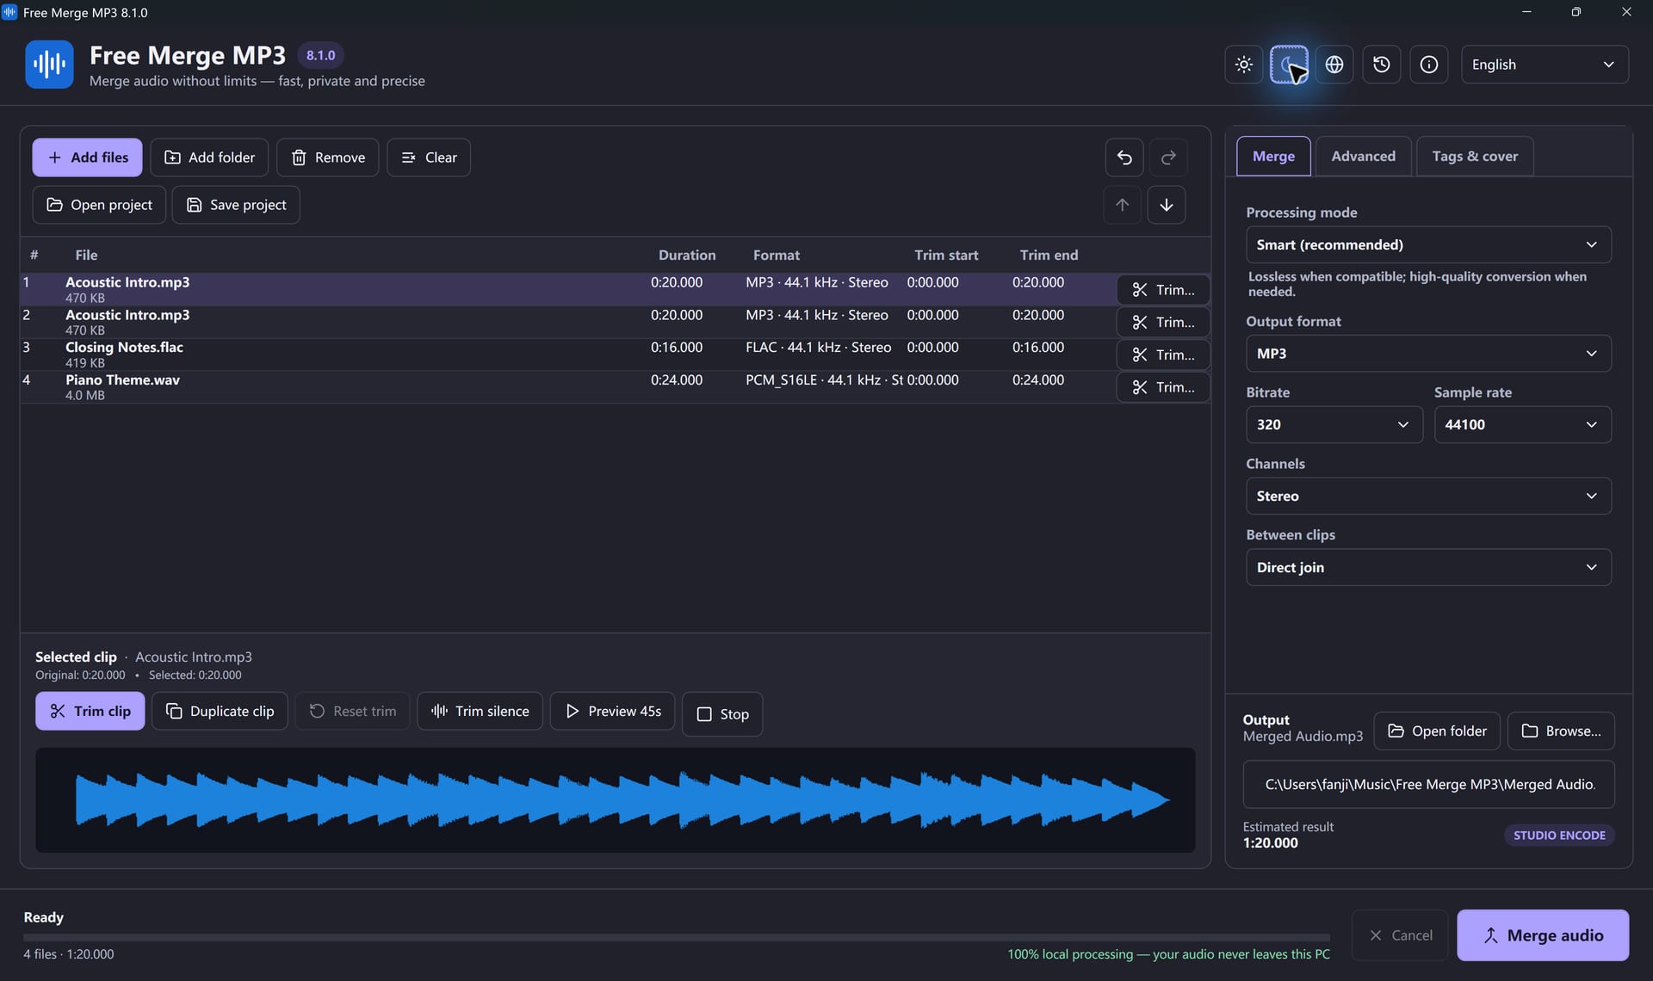
Task: Open the Output format MP3 dropdown
Action: click(1428, 354)
